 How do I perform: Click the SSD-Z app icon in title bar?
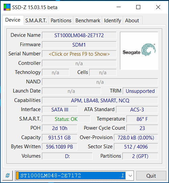7,7
